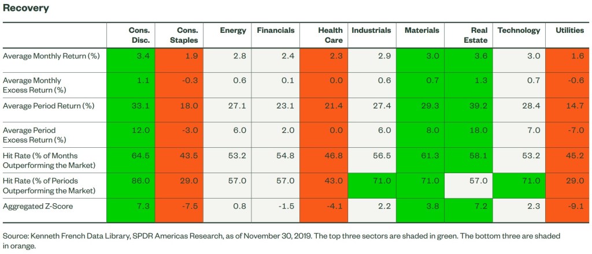Click the Health Care column header
Image resolution: width=592 pixels, height=254 pixels.
(x=330, y=35)
